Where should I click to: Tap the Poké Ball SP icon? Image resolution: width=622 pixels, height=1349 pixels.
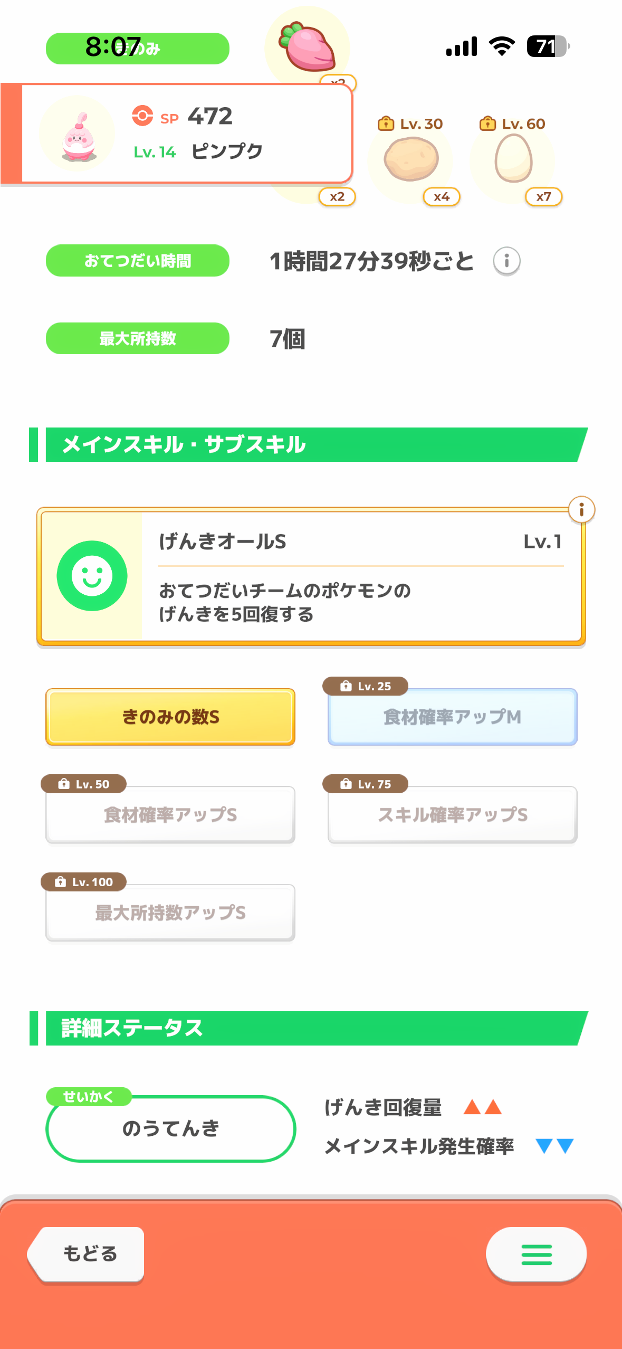pyautogui.click(x=142, y=116)
